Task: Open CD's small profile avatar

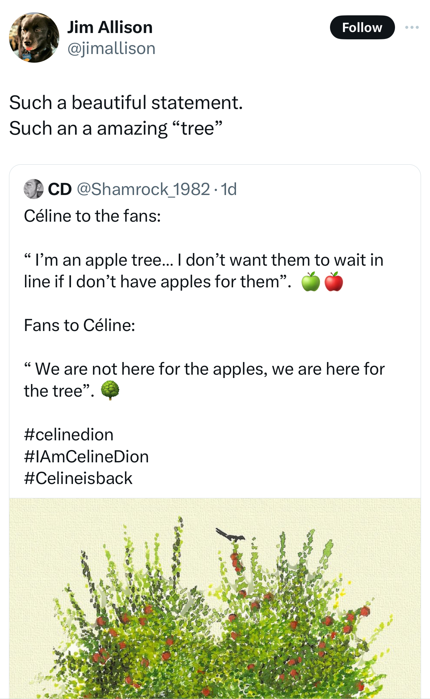Action: pos(34,189)
